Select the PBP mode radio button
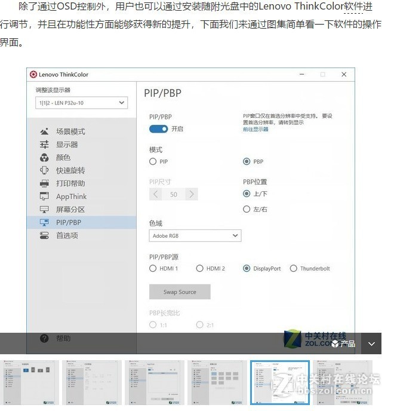Viewport: 394px width, 411px height. point(247,161)
